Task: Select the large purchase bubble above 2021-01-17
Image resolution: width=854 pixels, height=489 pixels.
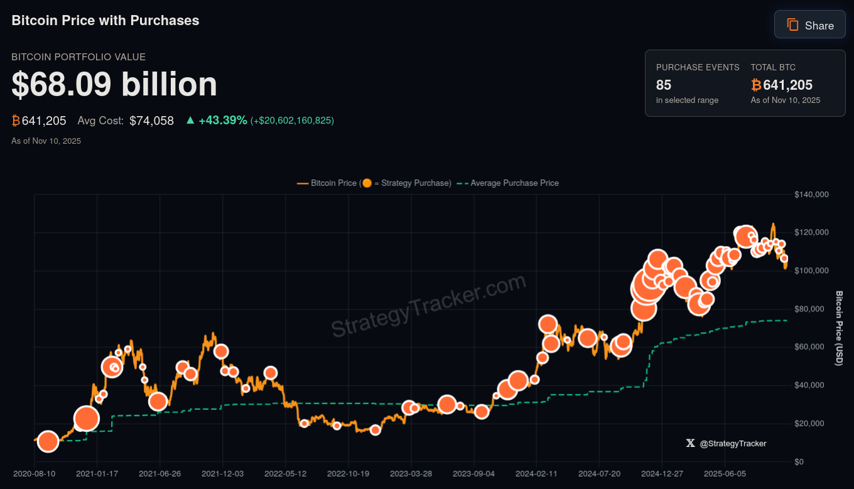Action: [87, 418]
